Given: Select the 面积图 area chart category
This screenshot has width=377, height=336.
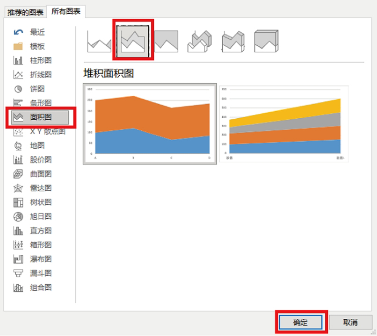Looking at the screenshot, I should pyautogui.click(x=40, y=117).
